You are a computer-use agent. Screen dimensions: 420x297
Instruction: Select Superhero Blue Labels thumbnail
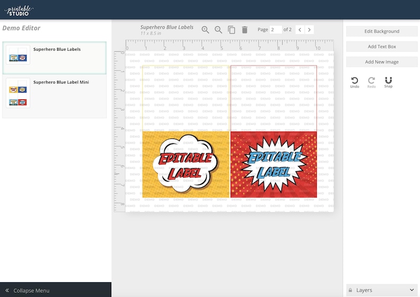coord(18,55)
